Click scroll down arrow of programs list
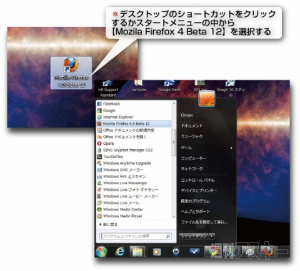This screenshot has width=300, height=271. pos(174,217)
